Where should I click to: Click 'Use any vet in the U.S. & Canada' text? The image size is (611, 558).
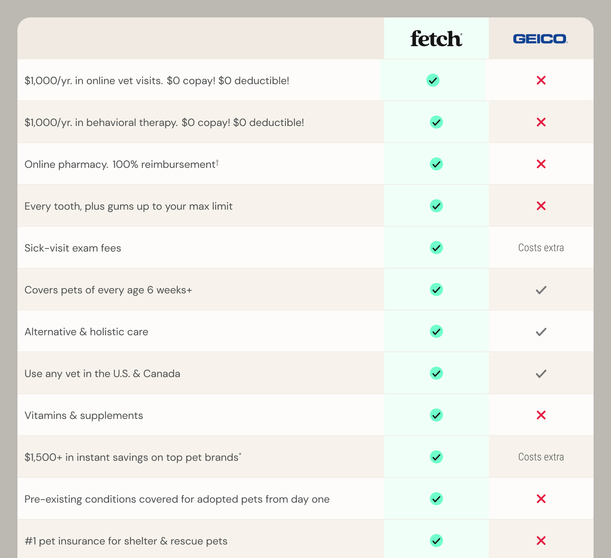pyautogui.click(x=103, y=374)
